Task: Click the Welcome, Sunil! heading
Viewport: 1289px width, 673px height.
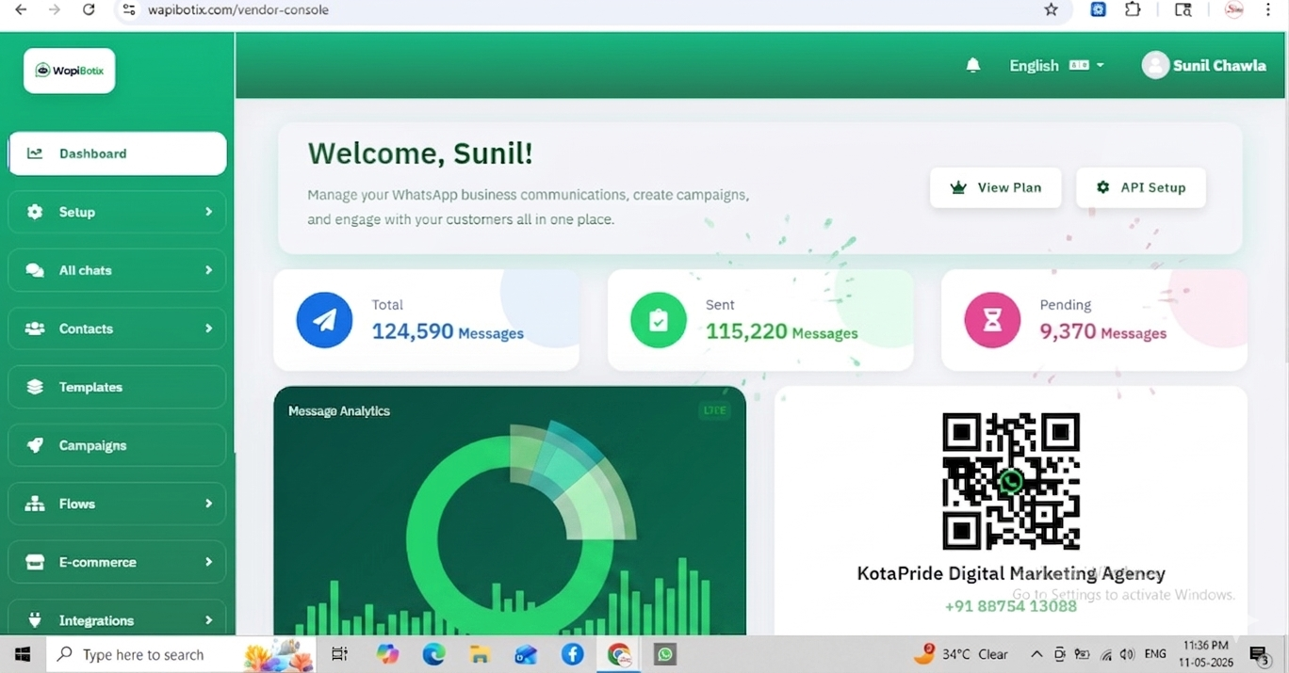Action: pos(420,152)
